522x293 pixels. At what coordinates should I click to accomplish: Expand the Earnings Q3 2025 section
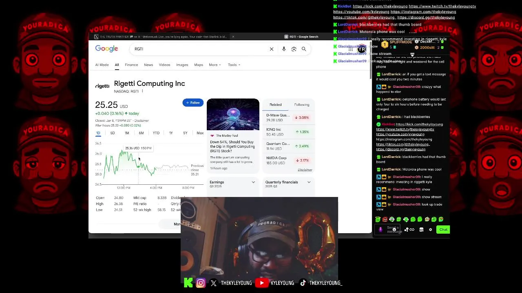[232, 184]
